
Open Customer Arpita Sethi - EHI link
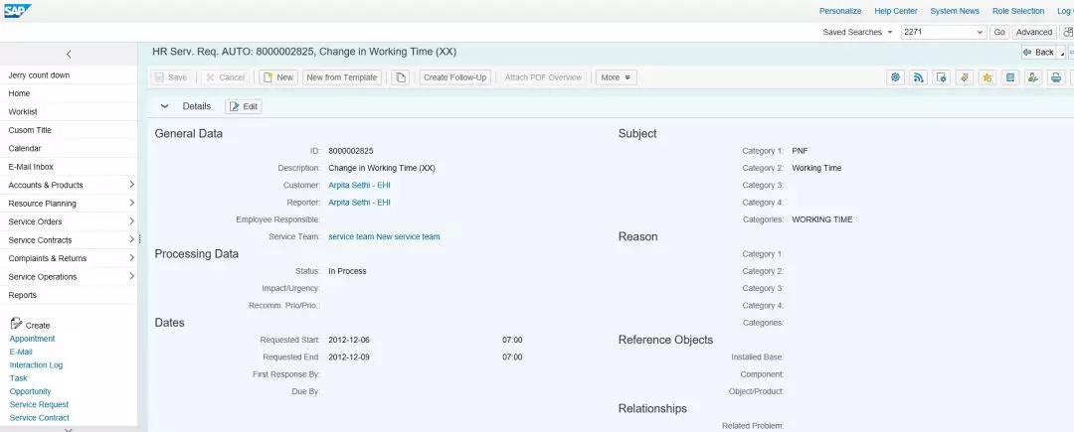(x=360, y=186)
